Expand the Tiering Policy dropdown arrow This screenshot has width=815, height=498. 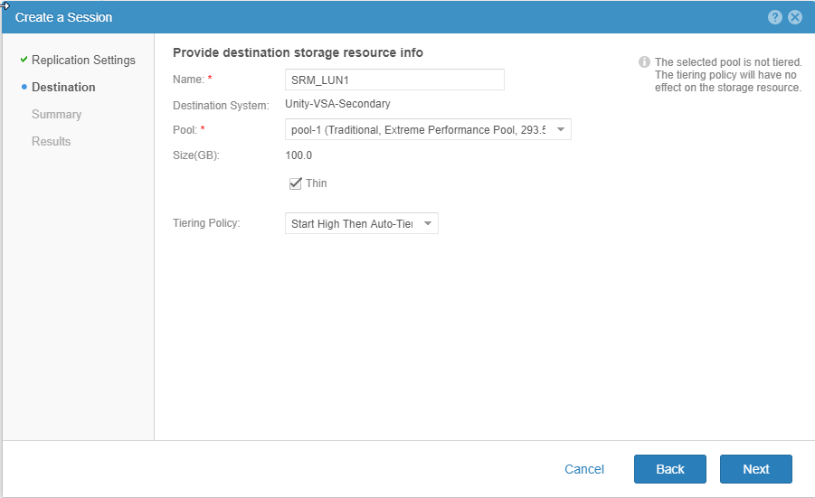pos(427,223)
